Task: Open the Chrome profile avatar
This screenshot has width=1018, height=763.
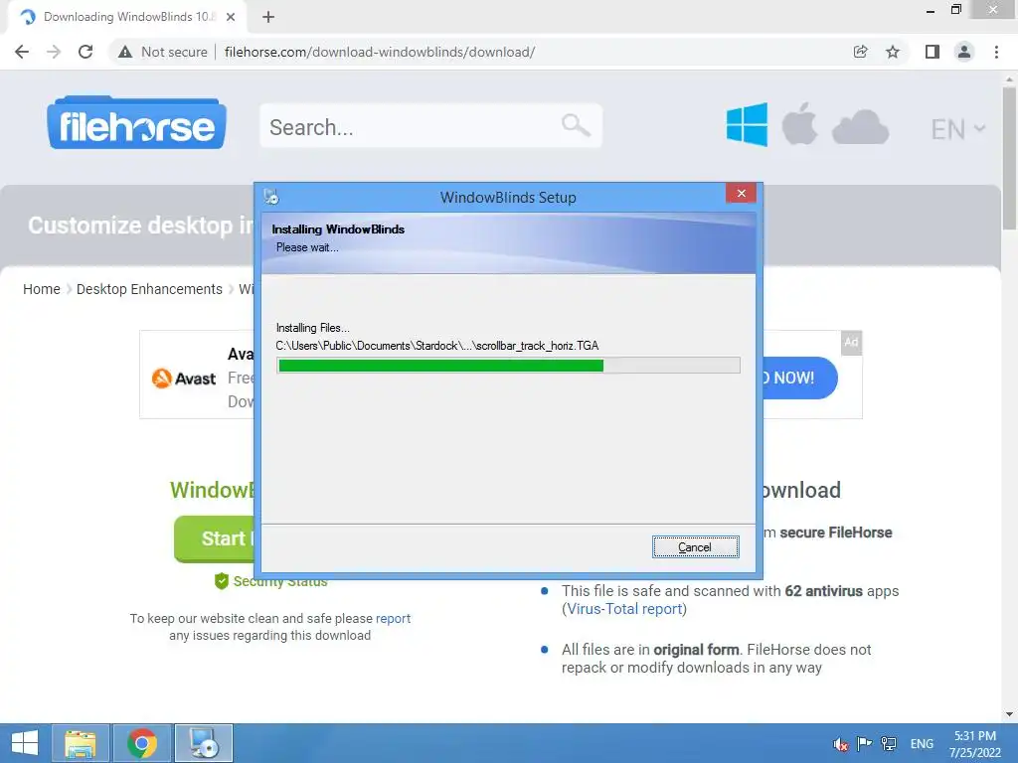Action: pos(964,52)
